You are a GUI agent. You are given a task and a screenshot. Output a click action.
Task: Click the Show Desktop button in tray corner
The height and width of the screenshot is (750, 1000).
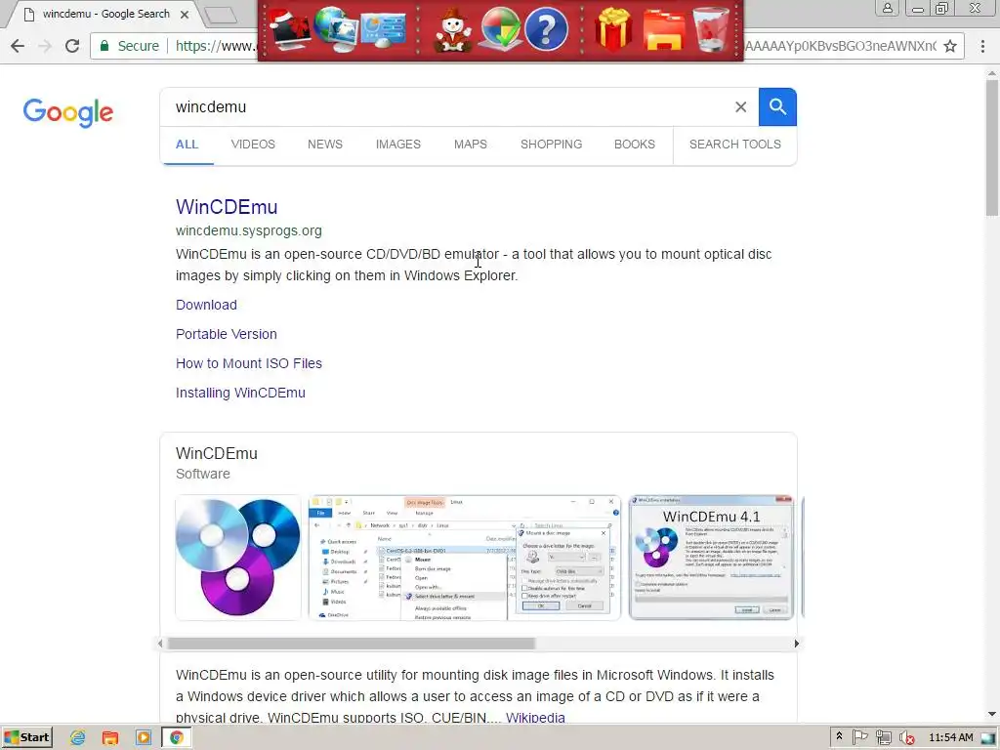[x=988, y=738]
